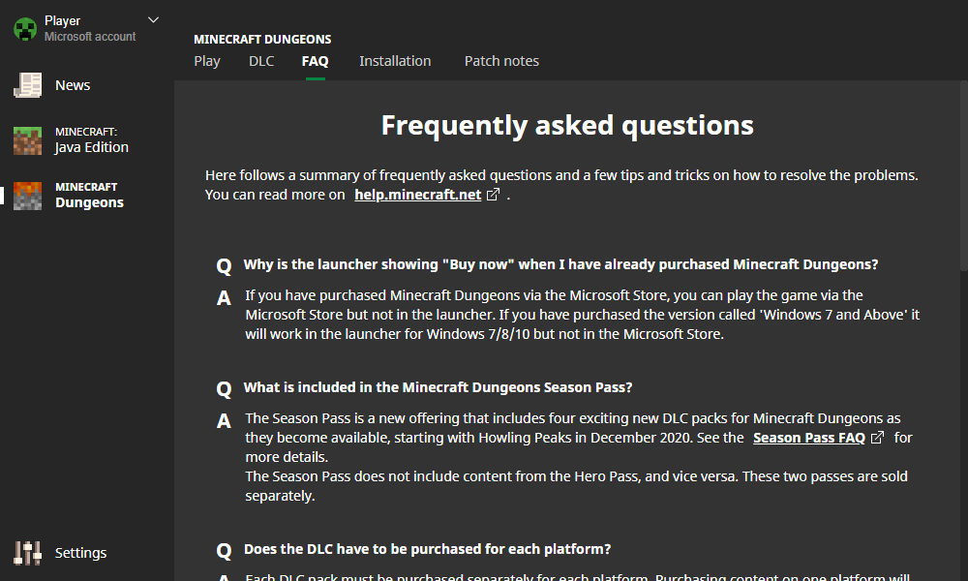Select the Java Edition grass block icon

(x=28, y=140)
